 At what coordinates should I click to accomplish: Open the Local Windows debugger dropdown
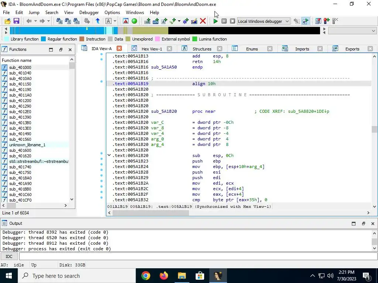[x=264, y=21]
